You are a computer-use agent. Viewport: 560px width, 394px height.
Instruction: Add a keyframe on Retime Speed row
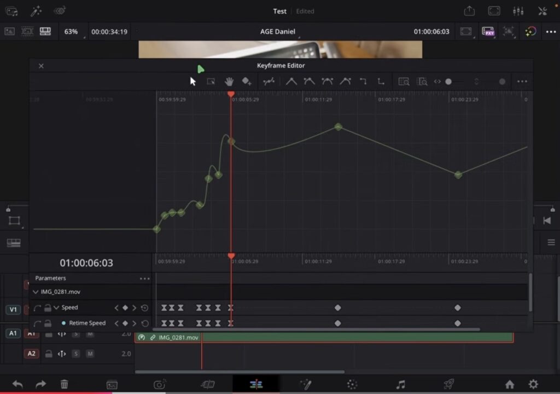(125, 323)
